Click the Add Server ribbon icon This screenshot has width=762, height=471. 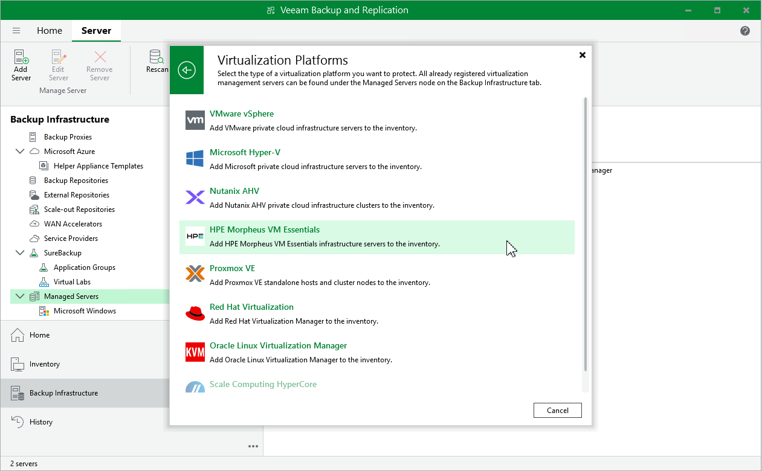[x=21, y=58]
